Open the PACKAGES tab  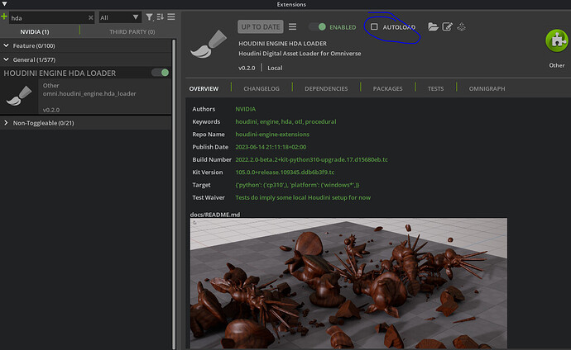[x=387, y=88]
